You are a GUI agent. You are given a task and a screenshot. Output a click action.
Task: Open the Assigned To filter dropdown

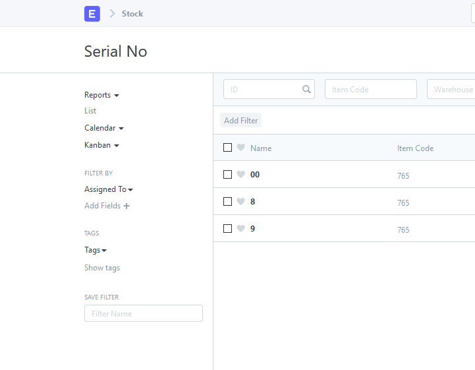109,189
